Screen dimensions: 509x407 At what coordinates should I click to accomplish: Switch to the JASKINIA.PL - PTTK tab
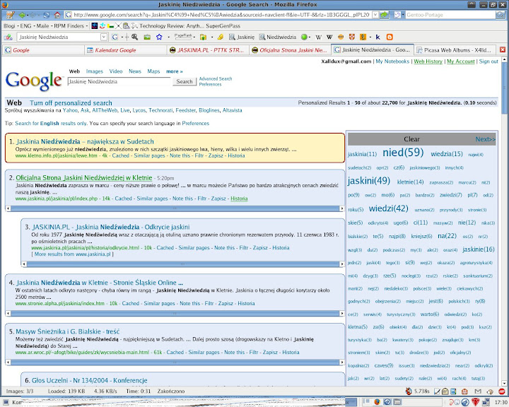click(x=209, y=50)
